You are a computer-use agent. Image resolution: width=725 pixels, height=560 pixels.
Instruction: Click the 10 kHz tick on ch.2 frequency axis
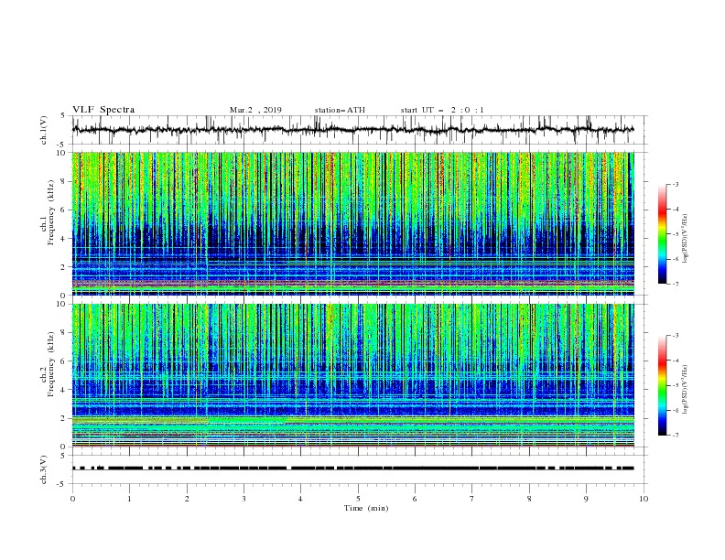coord(62,304)
